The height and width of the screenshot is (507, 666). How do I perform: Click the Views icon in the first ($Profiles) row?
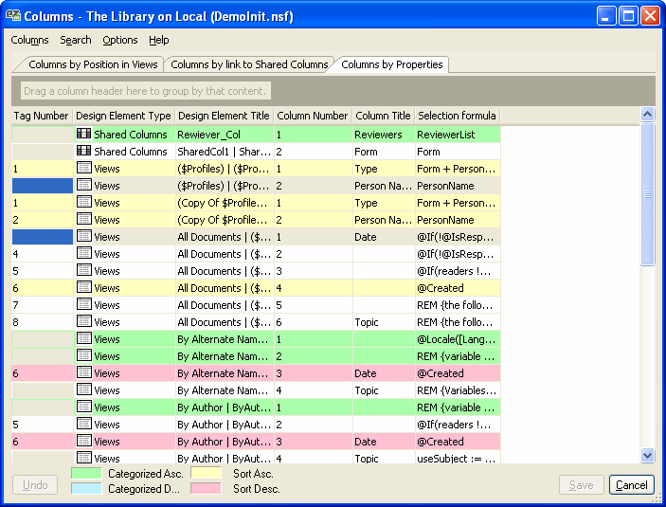point(83,169)
